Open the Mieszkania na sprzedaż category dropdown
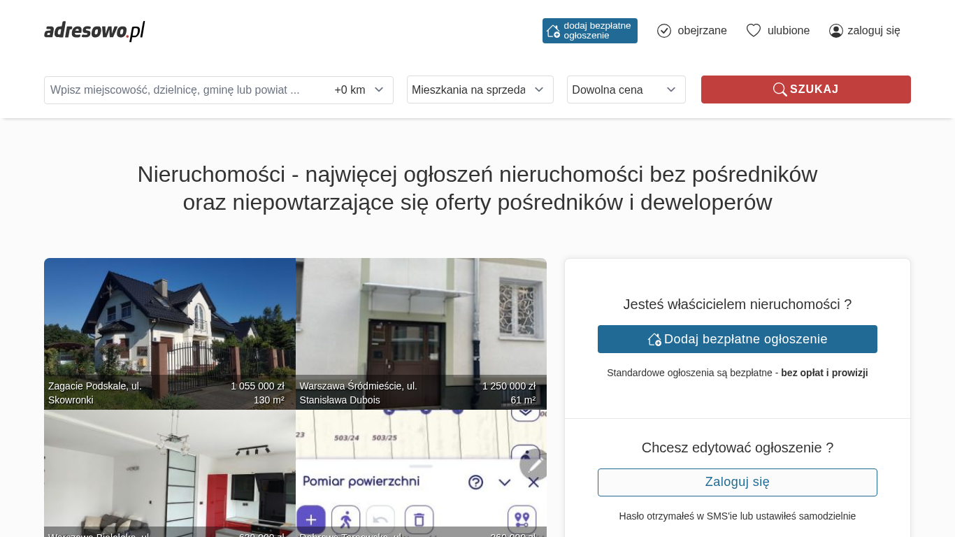The height and width of the screenshot is (537, 955). (480, 89)
